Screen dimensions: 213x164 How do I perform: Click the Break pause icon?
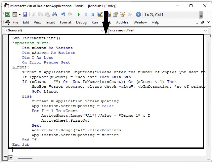point(86,15)
